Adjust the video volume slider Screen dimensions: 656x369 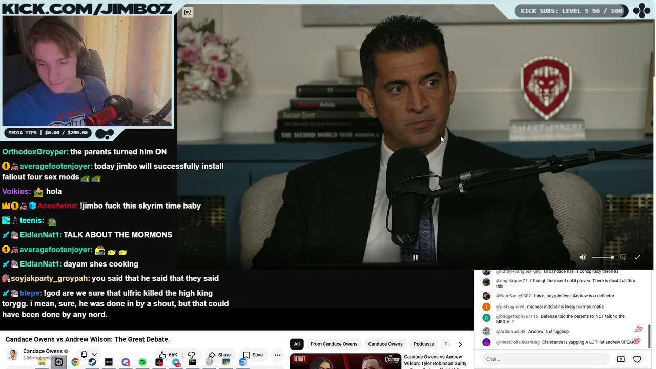point(603,257)
